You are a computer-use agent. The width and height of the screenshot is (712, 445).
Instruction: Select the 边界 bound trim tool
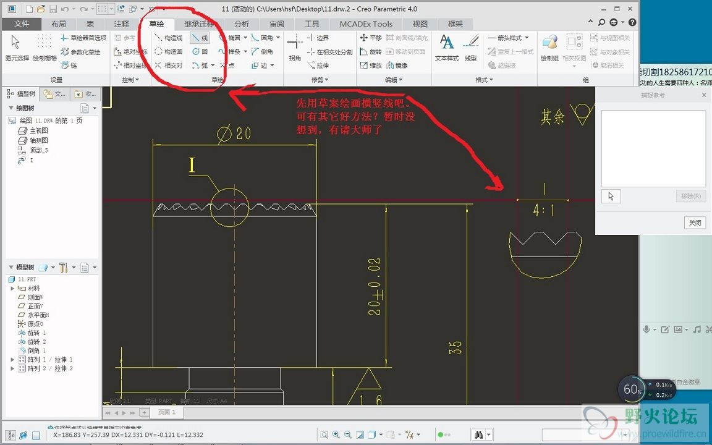click(318, 38)
